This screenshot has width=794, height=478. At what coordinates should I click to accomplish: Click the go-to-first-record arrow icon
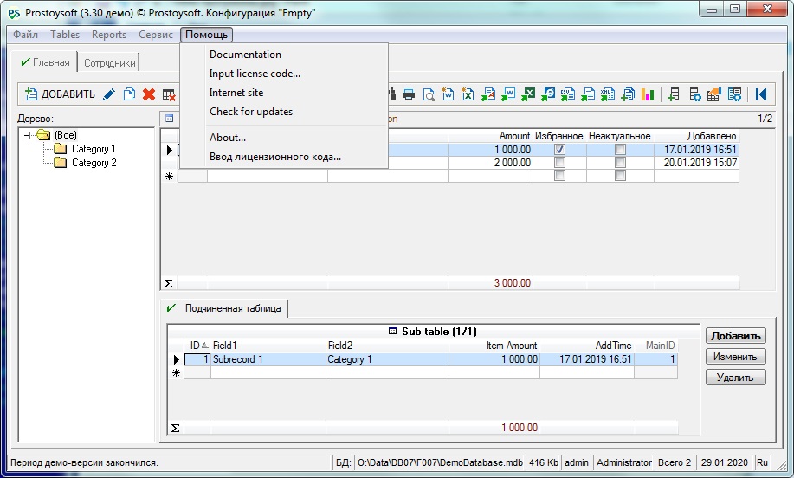(761, 94)
